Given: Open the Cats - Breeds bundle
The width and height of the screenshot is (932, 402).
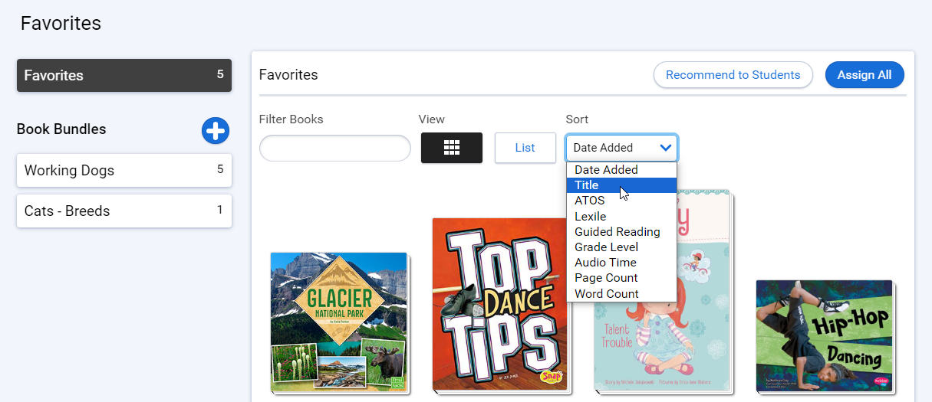Looking at the screenshot, I should [124, 211].
